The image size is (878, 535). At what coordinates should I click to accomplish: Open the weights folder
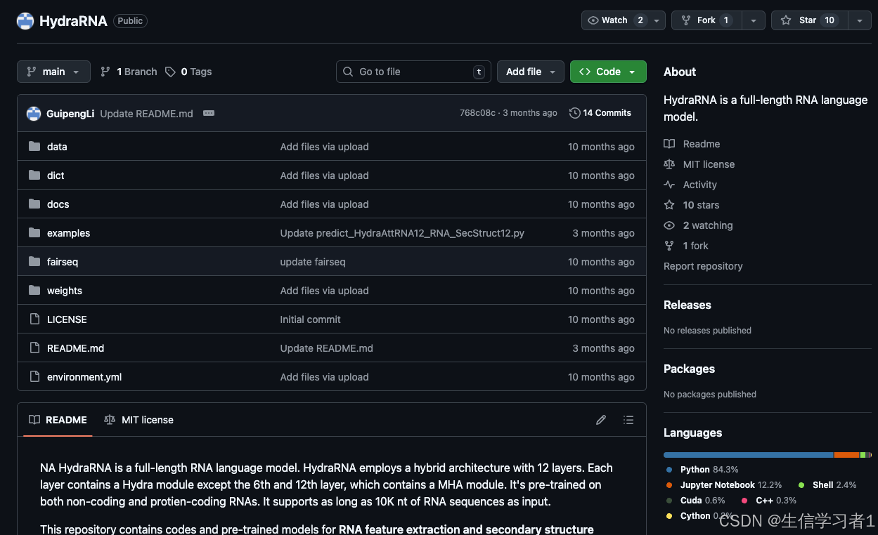click(x=65, y=291)
